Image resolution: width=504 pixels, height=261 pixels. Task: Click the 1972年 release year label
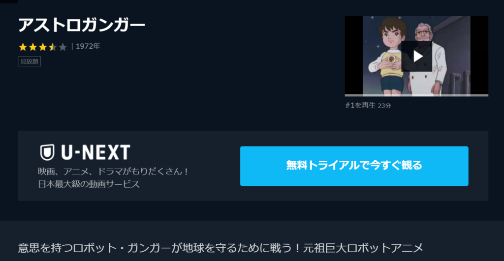[x=88, y=46]
